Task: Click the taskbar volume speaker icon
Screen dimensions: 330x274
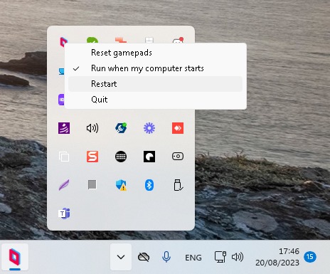Action: tap(238, 257)
